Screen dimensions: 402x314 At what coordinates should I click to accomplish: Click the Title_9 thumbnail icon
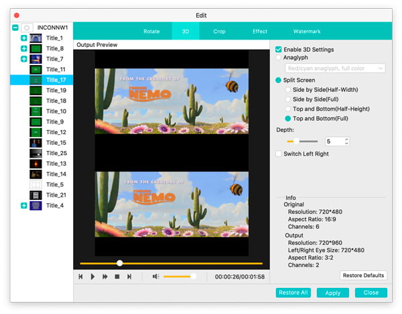click(36, 121)
